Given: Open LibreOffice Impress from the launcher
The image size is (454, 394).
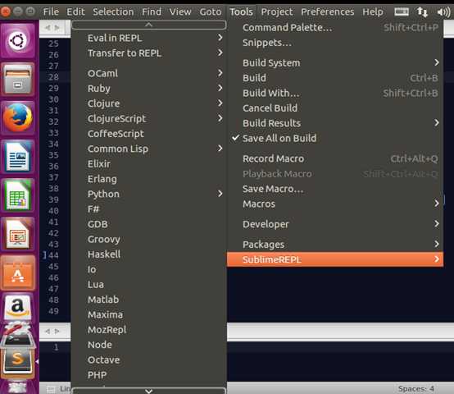Looking at the screenshot, I should point(18,234).
